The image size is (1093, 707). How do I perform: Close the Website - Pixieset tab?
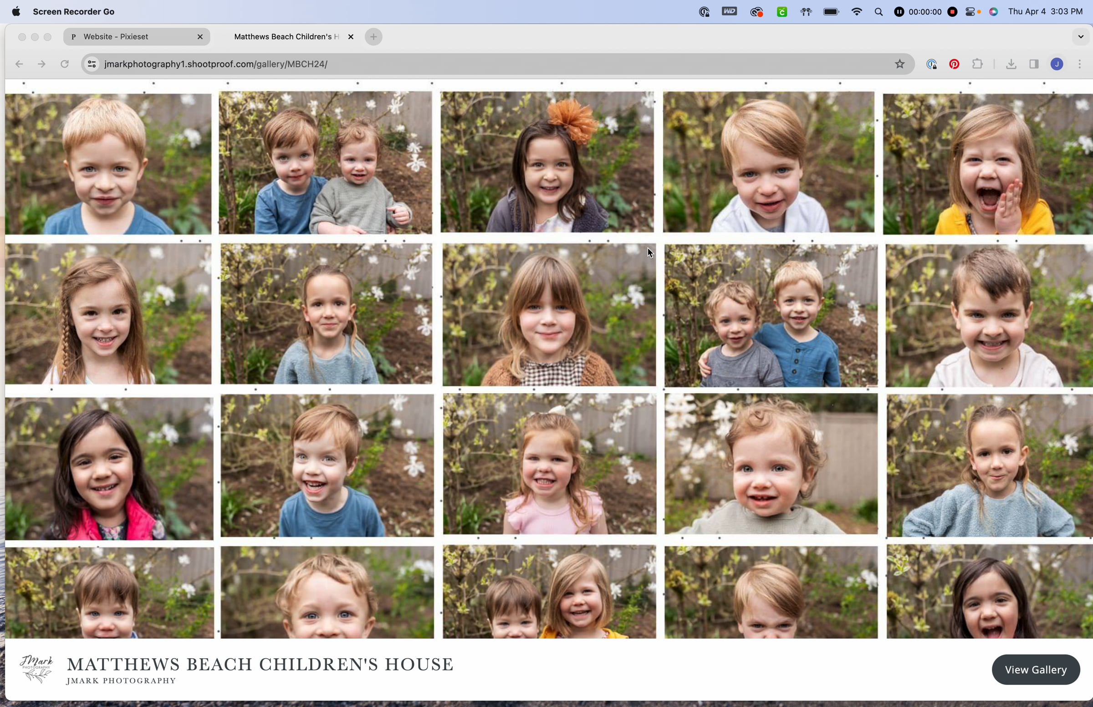200,37
